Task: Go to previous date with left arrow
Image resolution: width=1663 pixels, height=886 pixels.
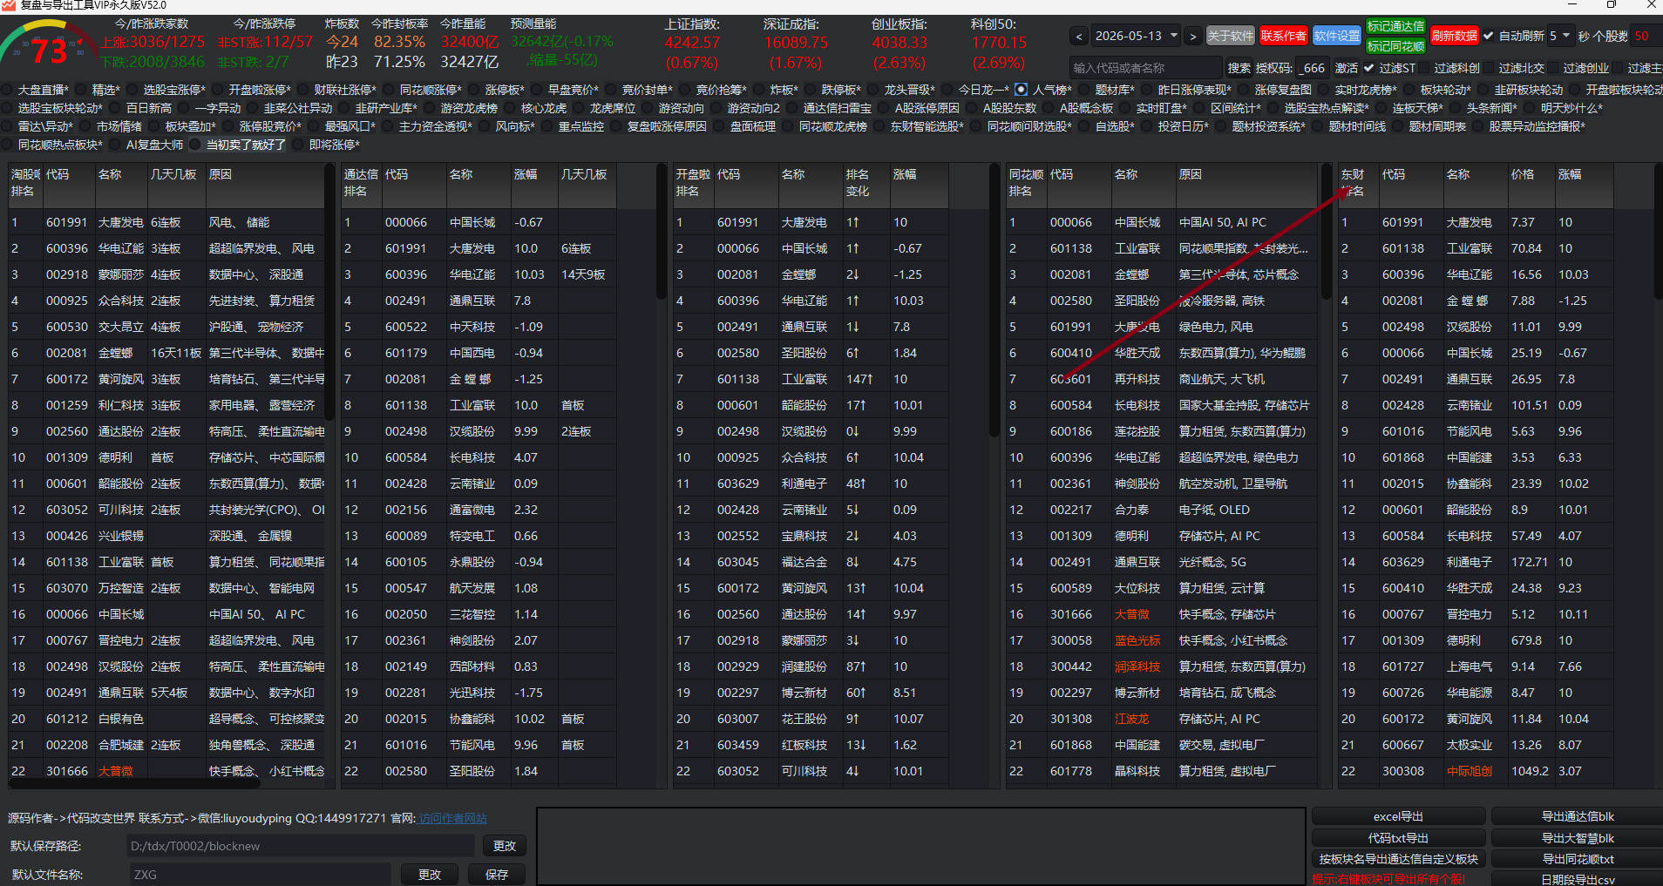Action: 1079,37
